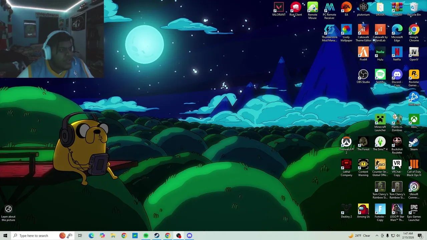Screen dimensions: 427x240
Task: Switch to Discord in the taskbar
Action: [x=189, y=236]
